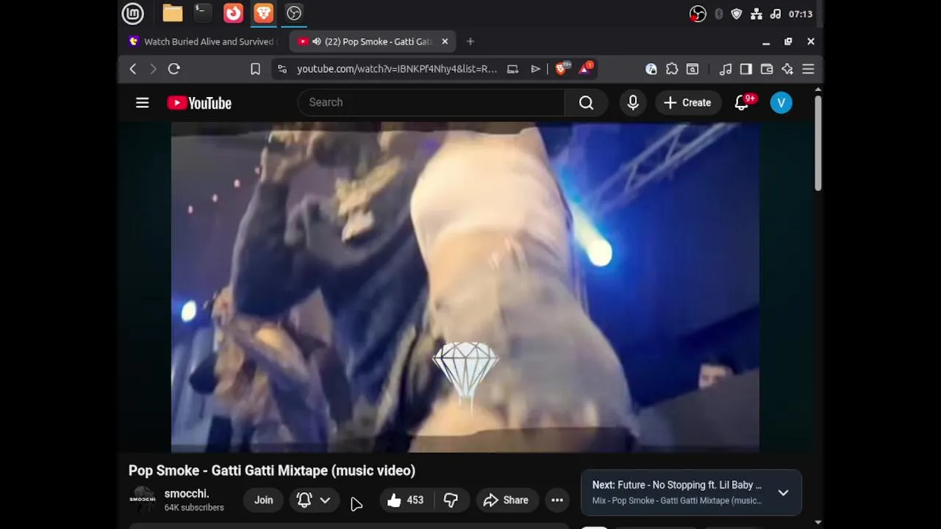The width and height of the screenshot is (941, 529).
Task: Go forward in browser history
Action: coord(153,69)
